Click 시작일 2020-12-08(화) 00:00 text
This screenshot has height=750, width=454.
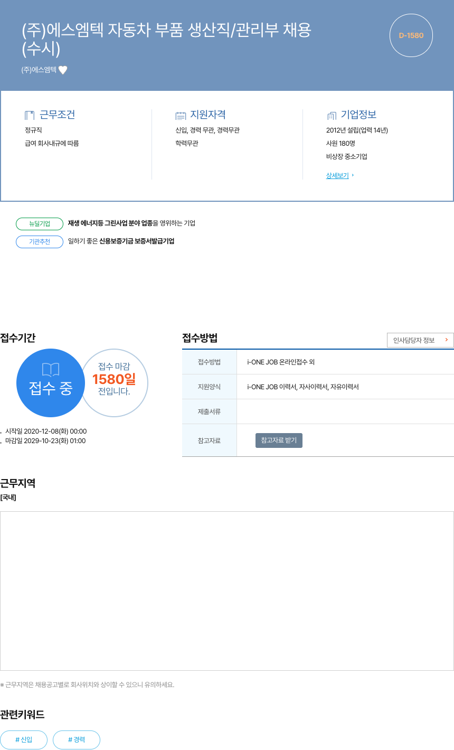(46, 431)
